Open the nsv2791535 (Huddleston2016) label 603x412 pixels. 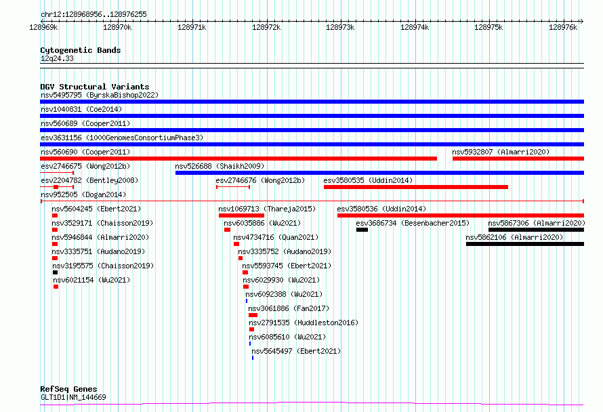[304, 323]
